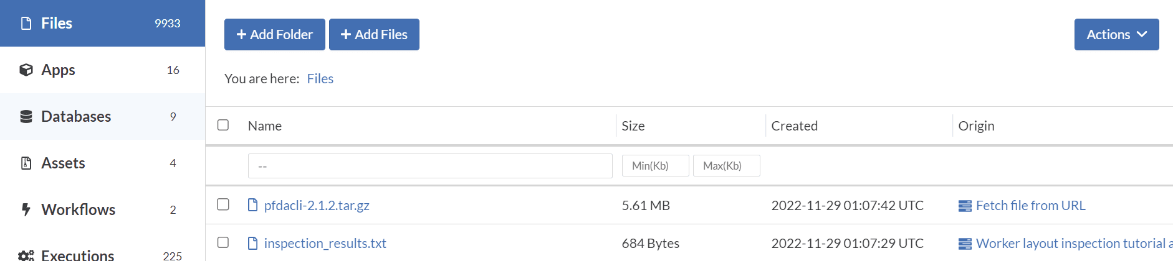Click file icon beside pfdacli-2.1.2.tar.gz
Image resolution: width=1173 pixels, height=261 pixels.
pos(252,205)
